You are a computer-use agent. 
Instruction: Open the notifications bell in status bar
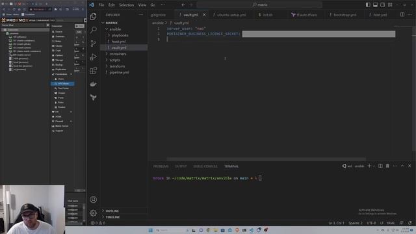(410, 223)
